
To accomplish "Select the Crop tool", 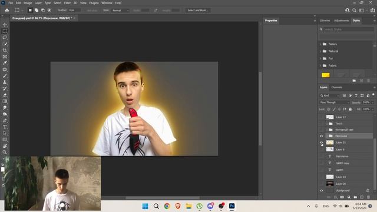I will pyautogui.click(x=5, y=50).
